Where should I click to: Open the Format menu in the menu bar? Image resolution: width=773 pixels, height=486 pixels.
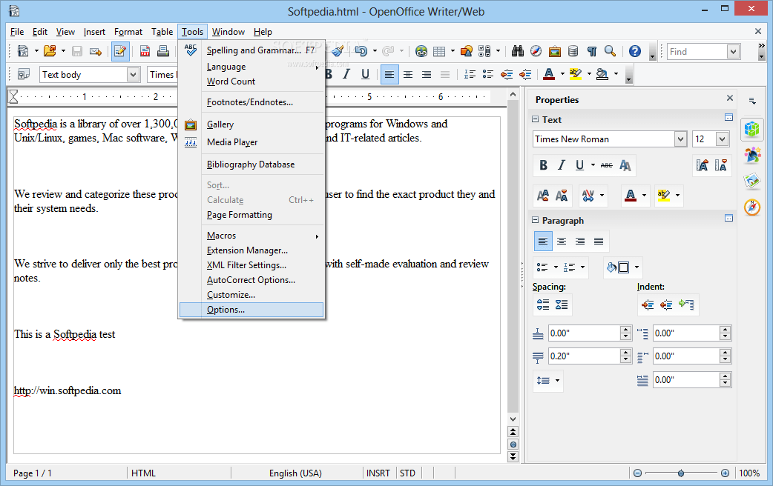pyautogui.click(x=128, y=32)
